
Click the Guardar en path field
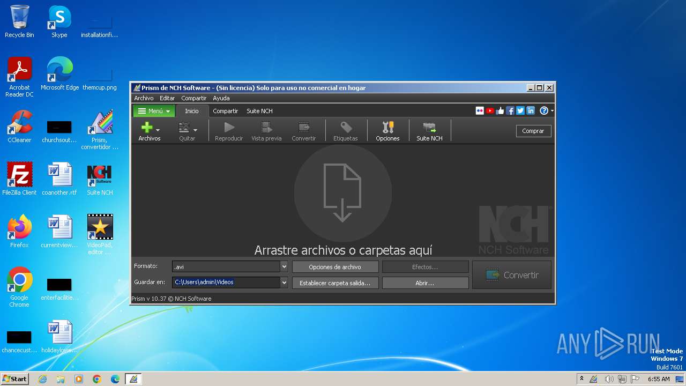(226, 282)
